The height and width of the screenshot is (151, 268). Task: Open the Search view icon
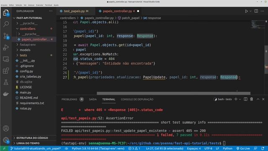pos(6,24)
